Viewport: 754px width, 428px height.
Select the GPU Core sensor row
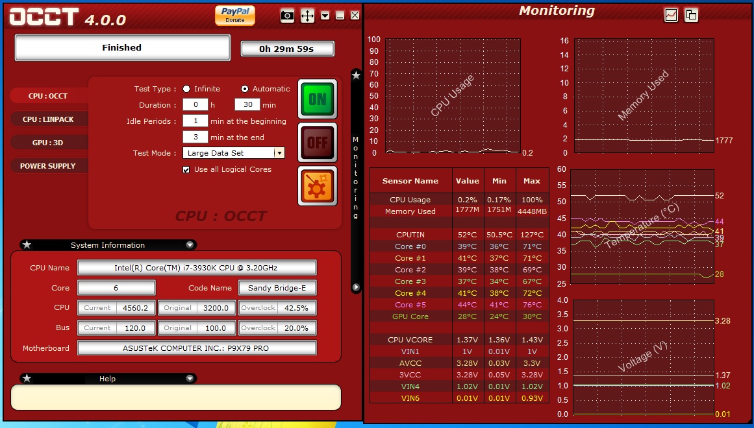[x=459, y=316]
